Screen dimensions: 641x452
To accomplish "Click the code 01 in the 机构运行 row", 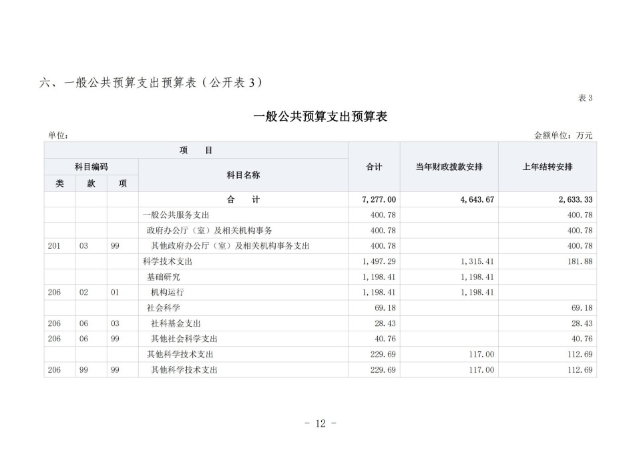I will point(115,293).
